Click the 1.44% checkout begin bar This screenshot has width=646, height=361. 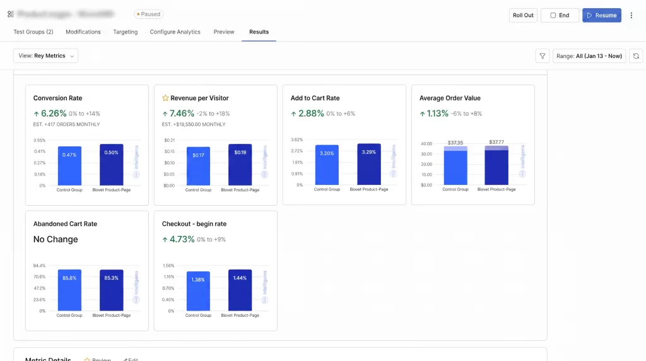click(240, 290)
